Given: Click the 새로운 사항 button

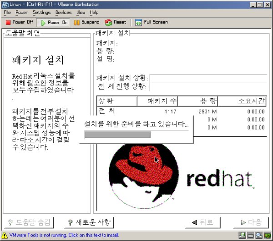Looking at the screenshot, I should point(89,222).
